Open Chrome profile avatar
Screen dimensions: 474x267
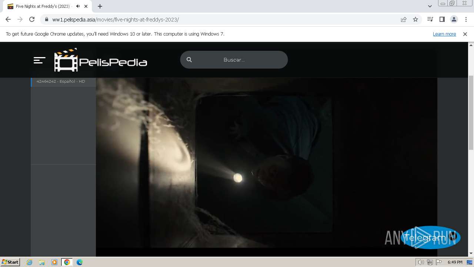pyautogui.click(x=454, y=20)
